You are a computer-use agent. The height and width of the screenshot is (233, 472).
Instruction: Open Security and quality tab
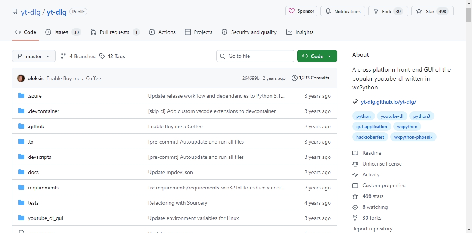[x=249, y=32]
